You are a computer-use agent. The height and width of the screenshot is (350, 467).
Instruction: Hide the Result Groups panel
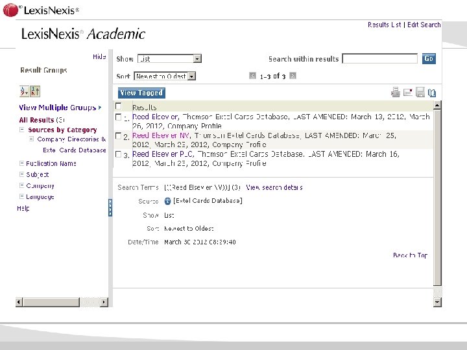99,56
